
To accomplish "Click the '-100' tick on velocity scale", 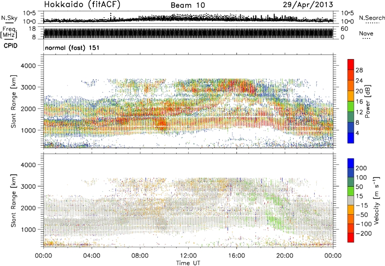I will point(364,224).
